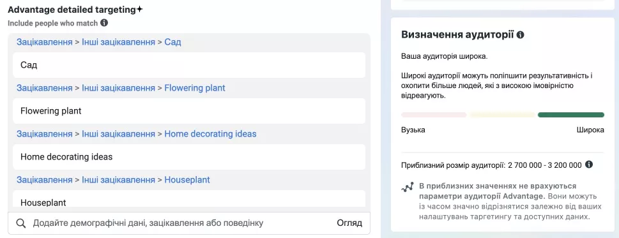Image resolution: width=619 pixels, height=238 pixels.
Task: Click the yellow middle segment of the audience meter
Action: click(502, 115)
